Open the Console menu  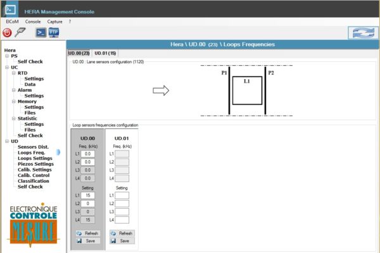33,22
